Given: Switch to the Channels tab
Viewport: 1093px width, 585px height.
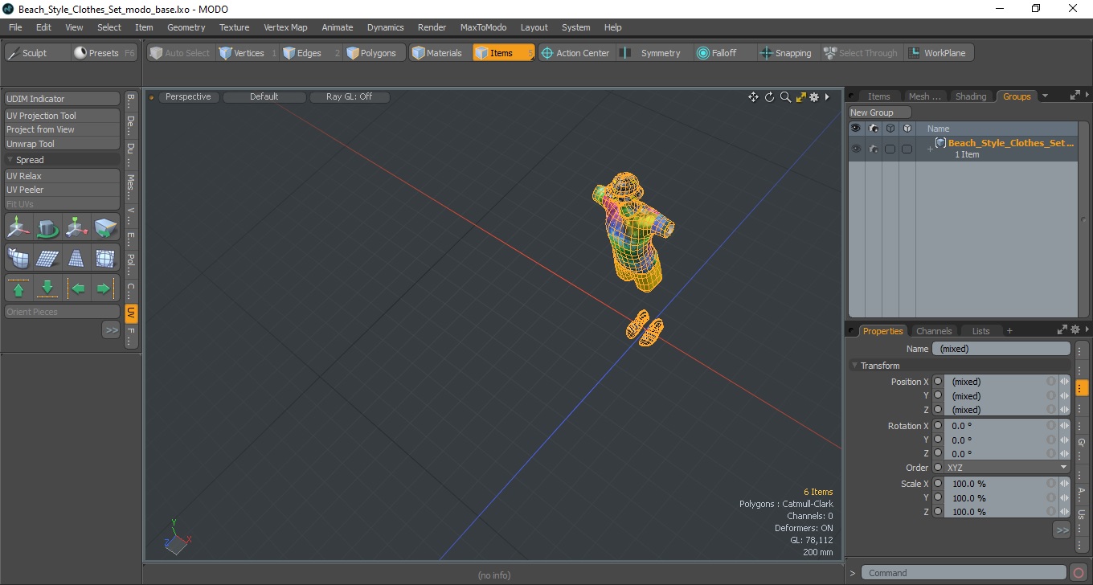Looking at the screenshot, I should (934, 331).
